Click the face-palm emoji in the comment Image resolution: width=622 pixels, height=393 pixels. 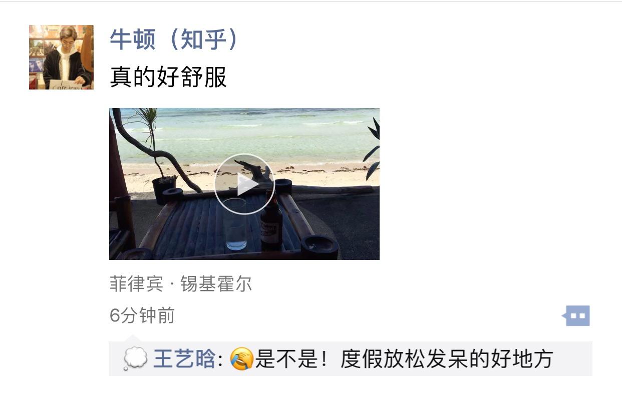pos(241,359)
